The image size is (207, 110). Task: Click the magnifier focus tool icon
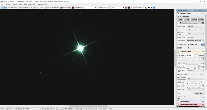point(149,8)
